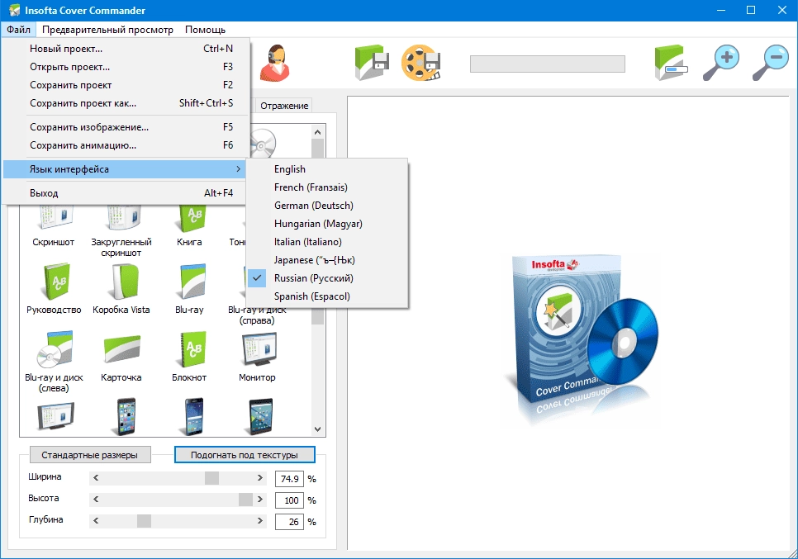
Task: Click Выход to exit the app
Action: point(126,193)
